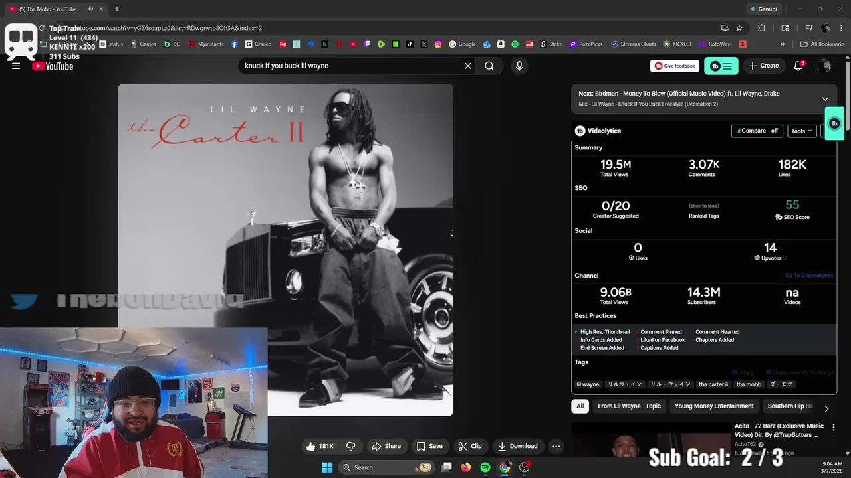
Task: Click the Windows taskbar Search box
Action: tap(387, 467)
